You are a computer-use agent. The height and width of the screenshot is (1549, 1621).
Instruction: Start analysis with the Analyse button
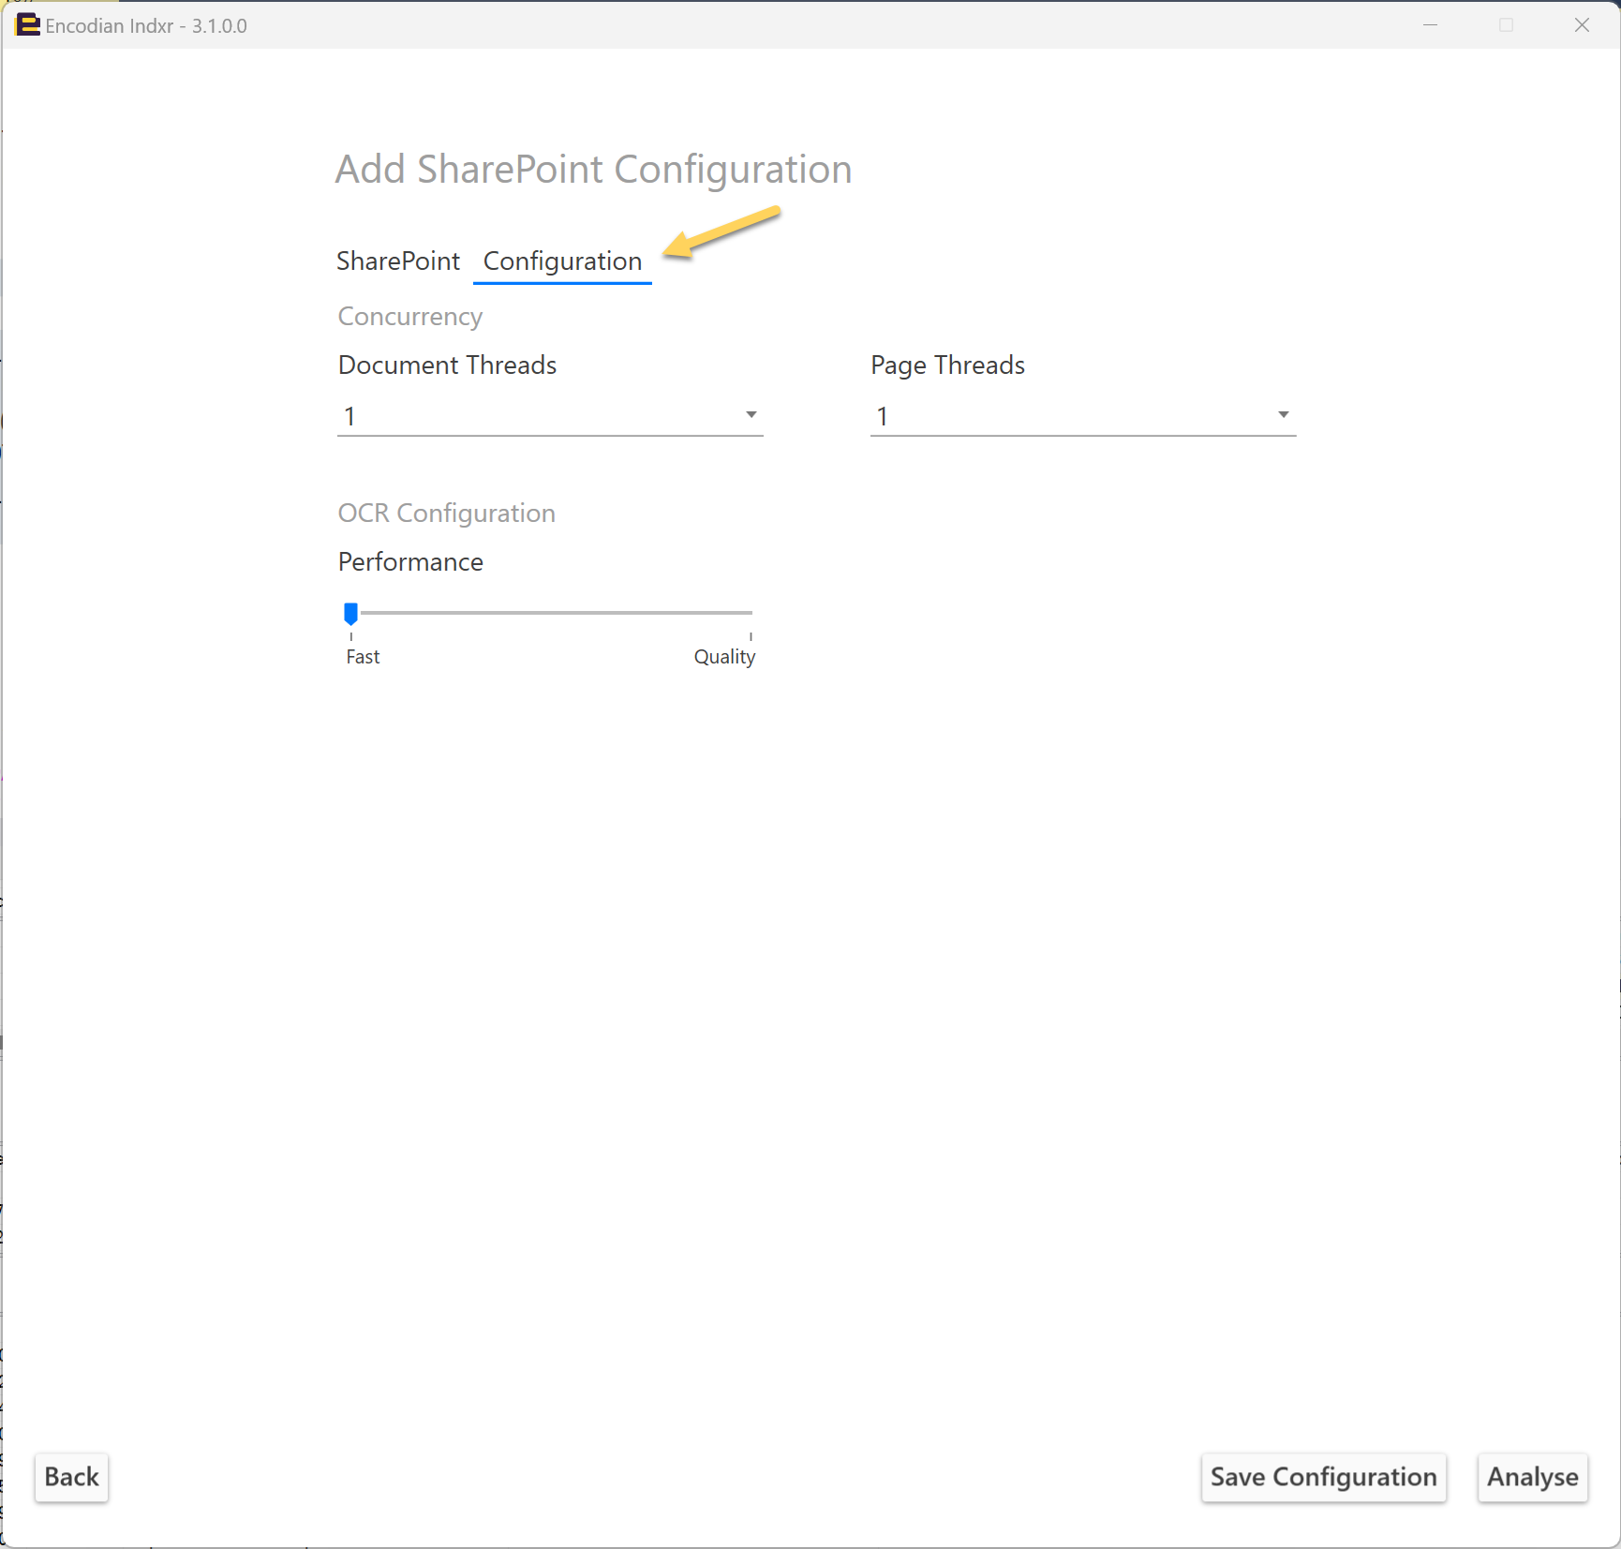click(x=1533, y=1477)
